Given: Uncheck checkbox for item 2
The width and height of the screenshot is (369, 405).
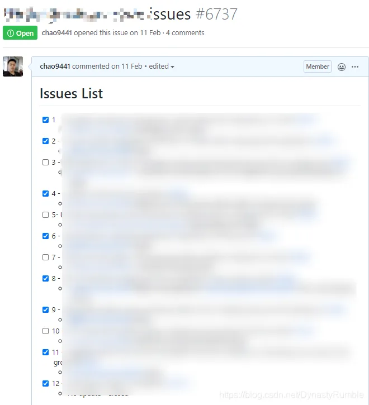Looking at the screenshot, I should click(45, 141).
